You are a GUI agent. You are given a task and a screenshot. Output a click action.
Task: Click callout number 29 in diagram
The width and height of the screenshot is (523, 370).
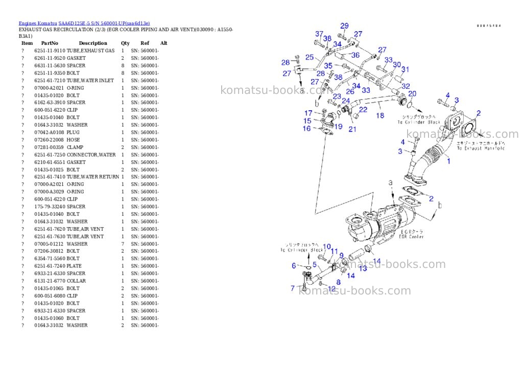[345, 26]
